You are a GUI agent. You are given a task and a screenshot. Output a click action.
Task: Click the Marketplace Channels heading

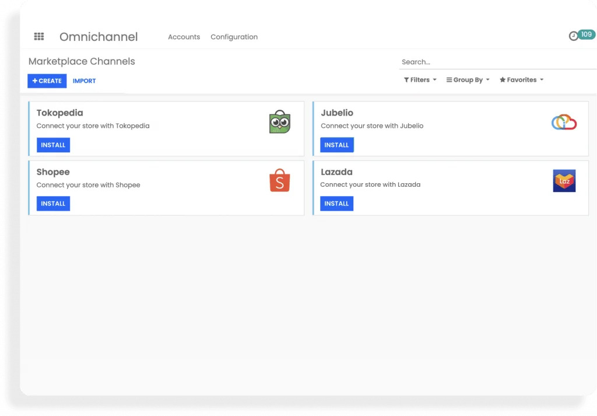click(x=82, y=61)
